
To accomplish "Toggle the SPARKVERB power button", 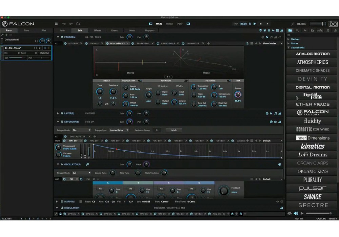I will click(x=133, y=43).
